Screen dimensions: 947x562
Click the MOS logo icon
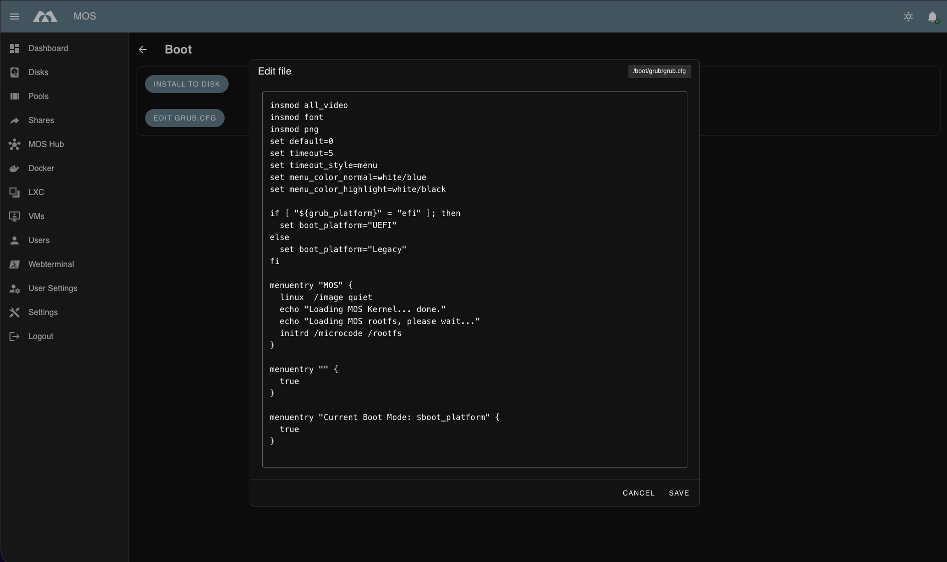pyautogui.click(x=45, y=16)
